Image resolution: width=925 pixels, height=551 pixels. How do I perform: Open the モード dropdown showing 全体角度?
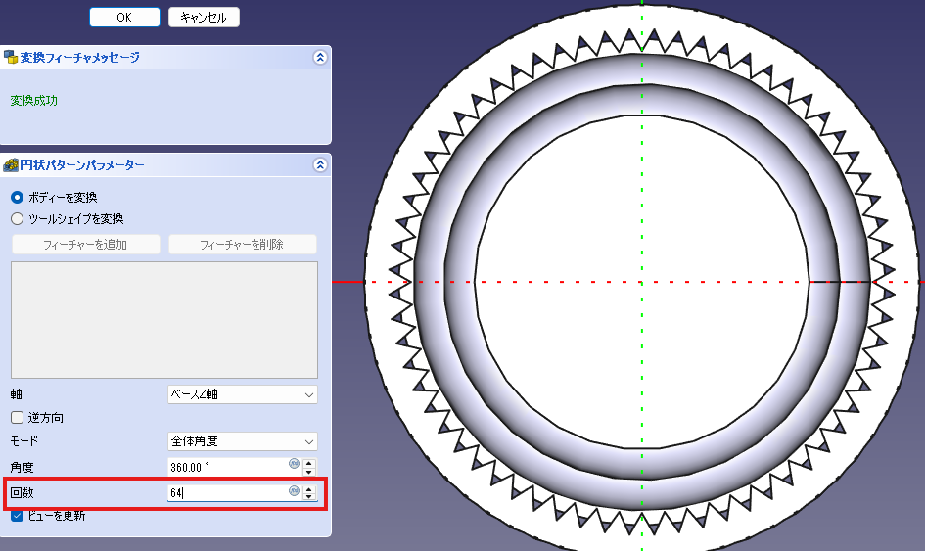point(242,441)
